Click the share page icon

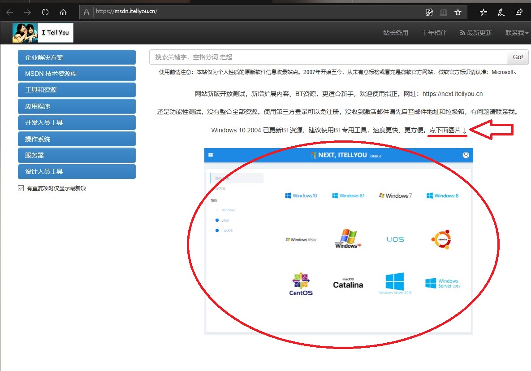click(x=519, y=13)
